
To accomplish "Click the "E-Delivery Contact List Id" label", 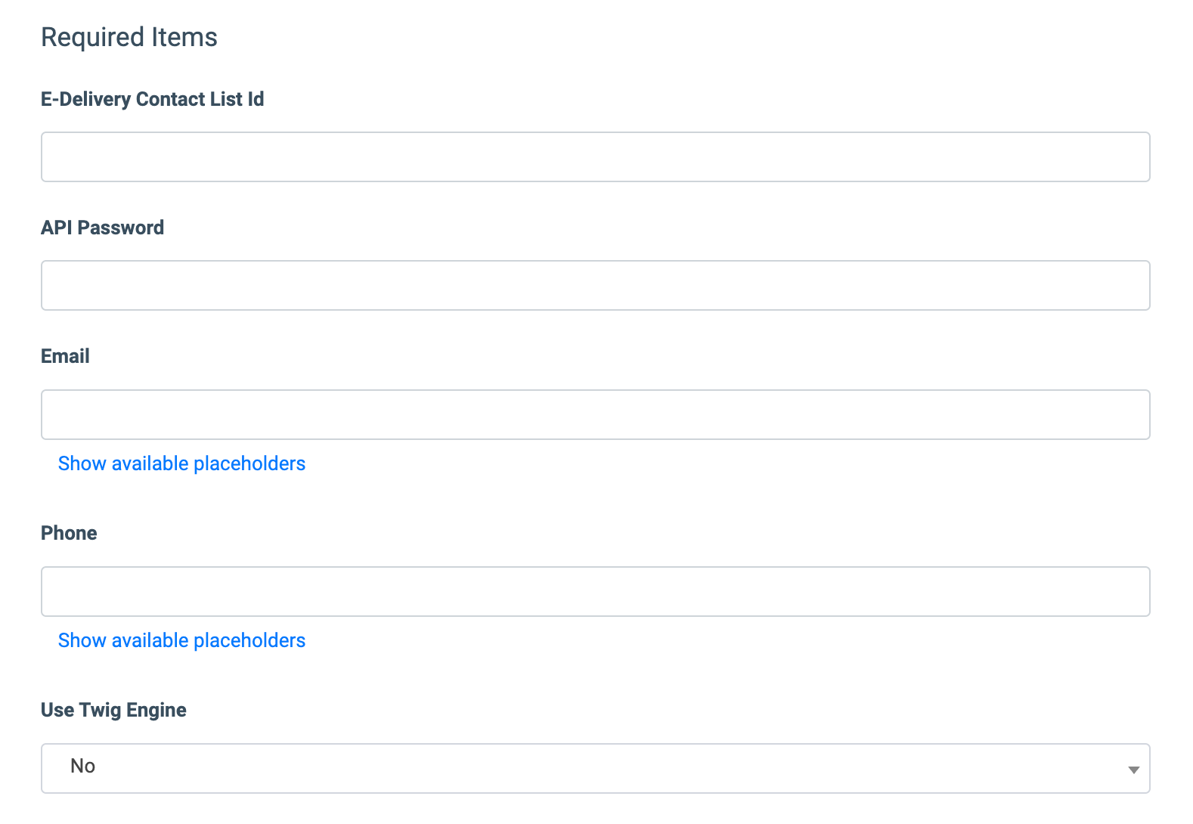I will click(x=152, y=99).
